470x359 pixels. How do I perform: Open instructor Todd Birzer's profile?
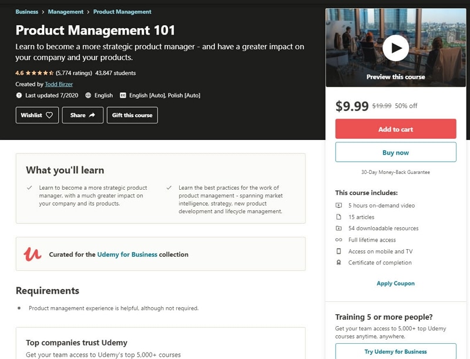click(59, 84)
